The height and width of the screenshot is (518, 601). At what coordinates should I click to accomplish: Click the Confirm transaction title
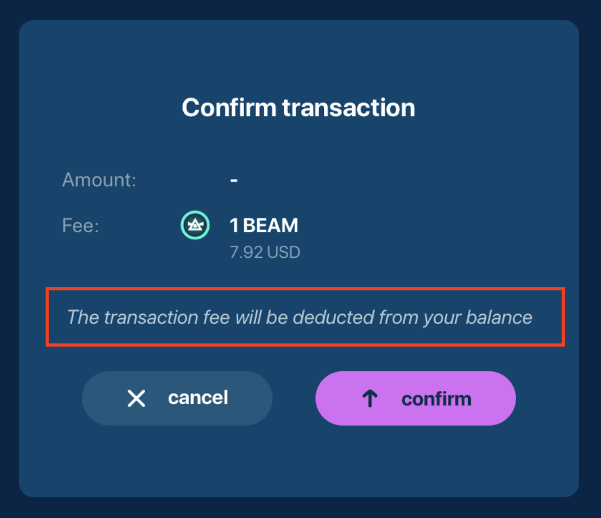[299, 108]
